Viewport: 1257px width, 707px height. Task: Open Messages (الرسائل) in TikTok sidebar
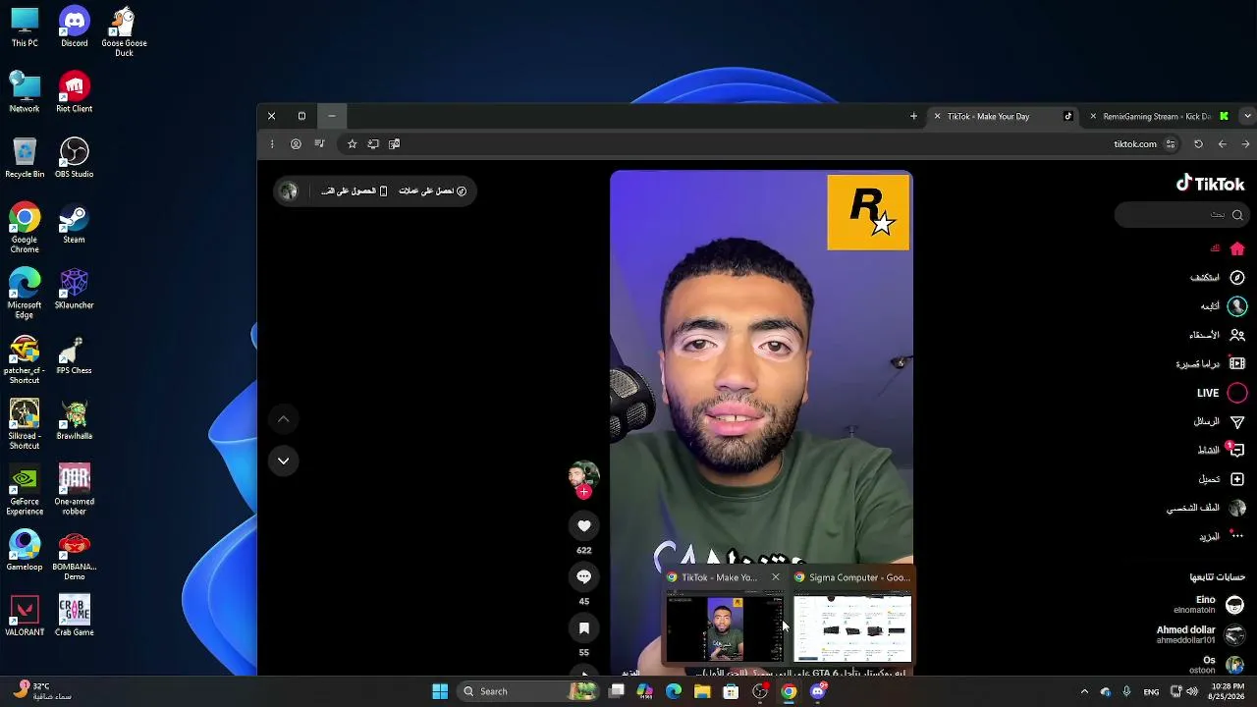tap(1219, 421)
